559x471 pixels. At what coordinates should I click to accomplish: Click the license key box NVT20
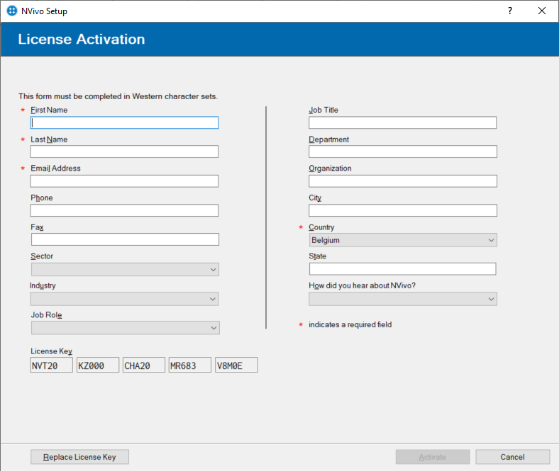(51, 365)
